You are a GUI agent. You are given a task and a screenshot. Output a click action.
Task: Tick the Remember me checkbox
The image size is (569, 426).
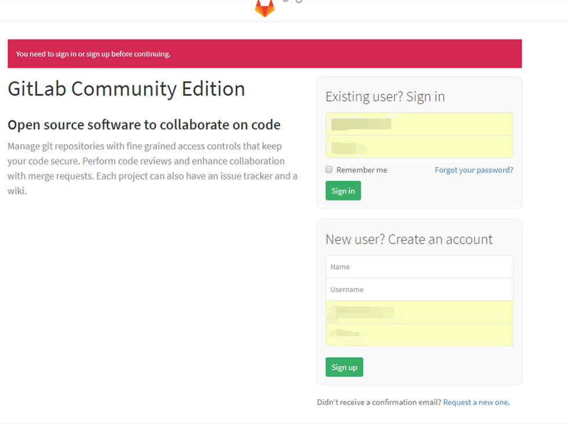coord(329,169)
